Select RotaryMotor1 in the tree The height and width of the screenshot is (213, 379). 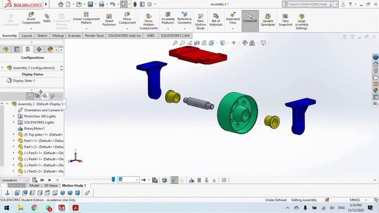point(34,128)
